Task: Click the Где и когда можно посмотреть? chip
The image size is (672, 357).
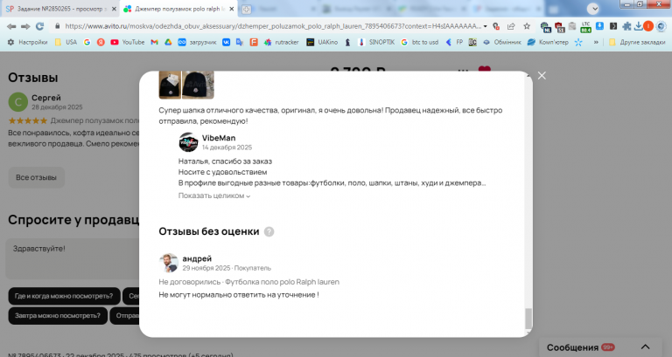Action: (x=64, y=296)
